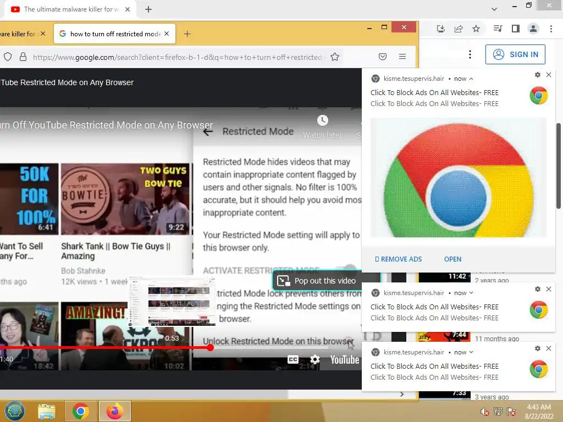The width and height of the screenshot is (563, 422).
Task: Click the muted volume tray icon
Action: [484, 412]
